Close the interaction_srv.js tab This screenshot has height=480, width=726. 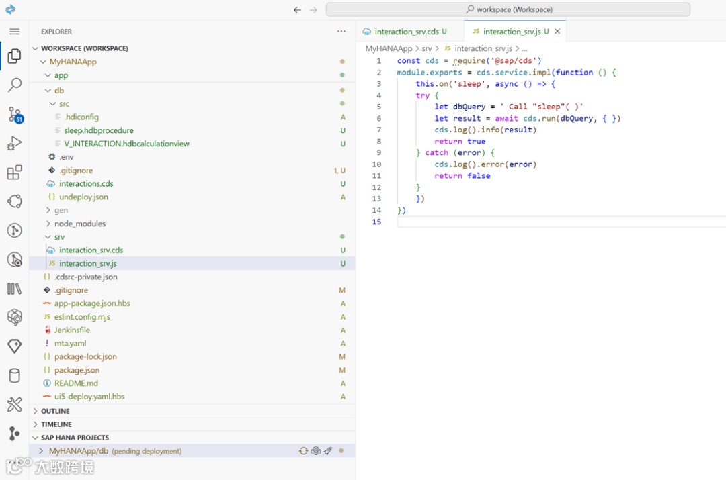[557, 32]
